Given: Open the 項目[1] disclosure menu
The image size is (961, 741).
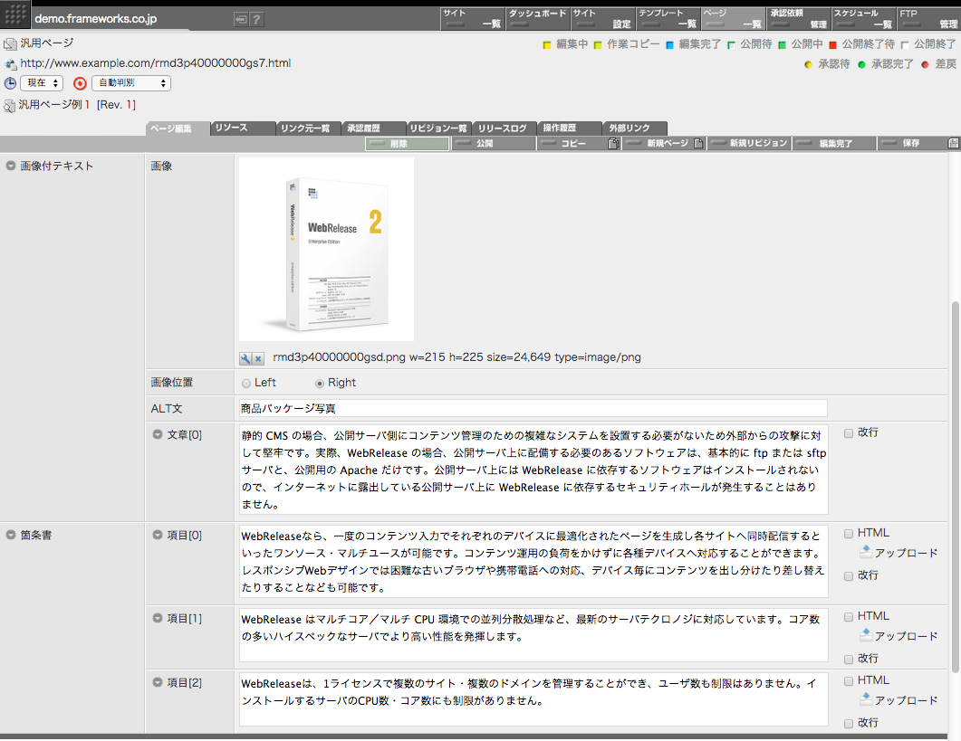Looking at the screenshot, I should (158, 618).
